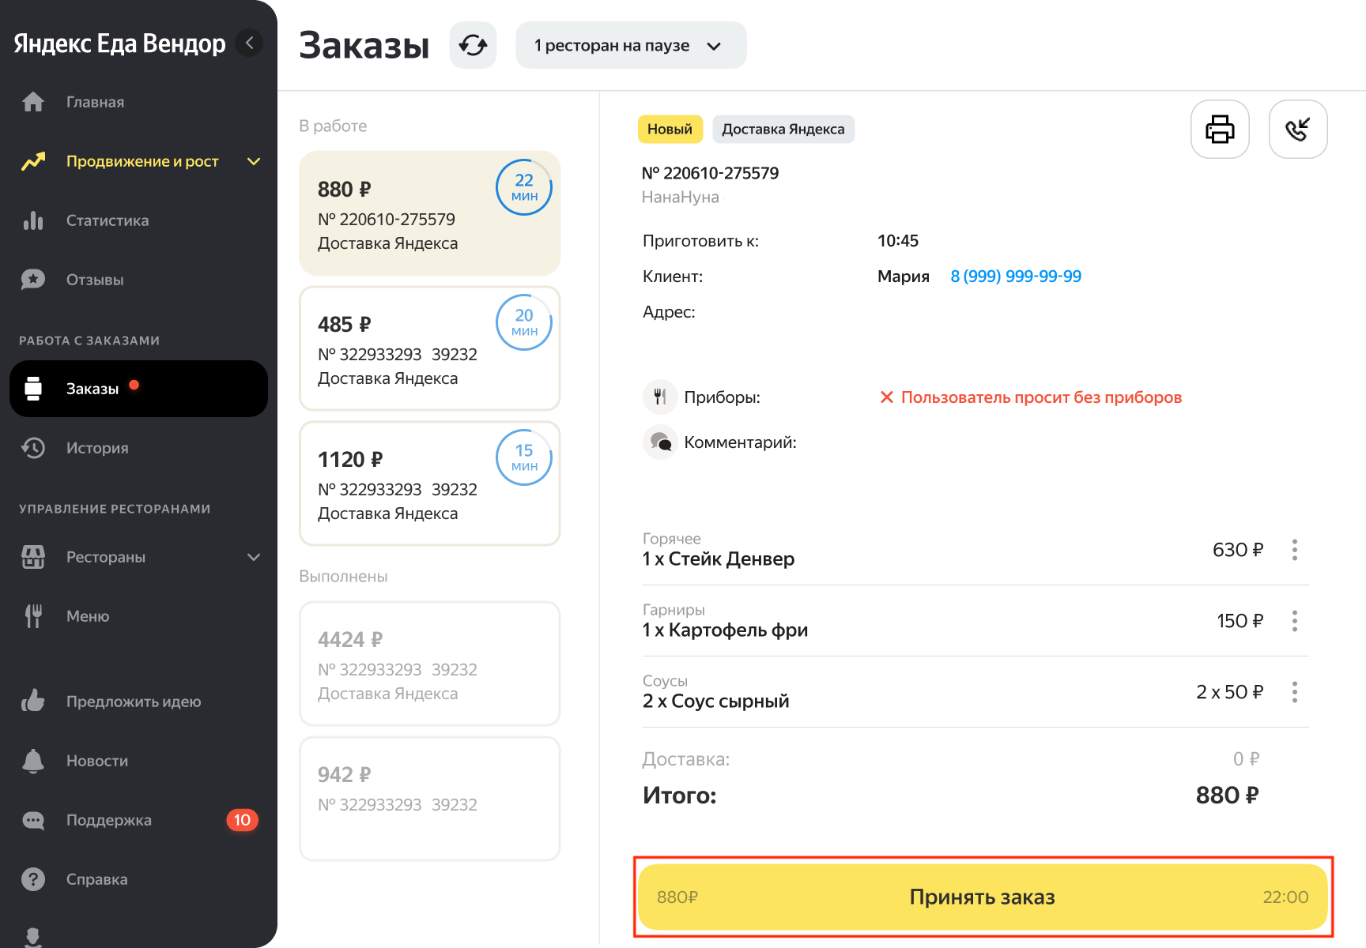This screenshot has width=1366, height=948.
Task: Click the print order icon
Action: pyautogui.click(x=1219, y=129)
